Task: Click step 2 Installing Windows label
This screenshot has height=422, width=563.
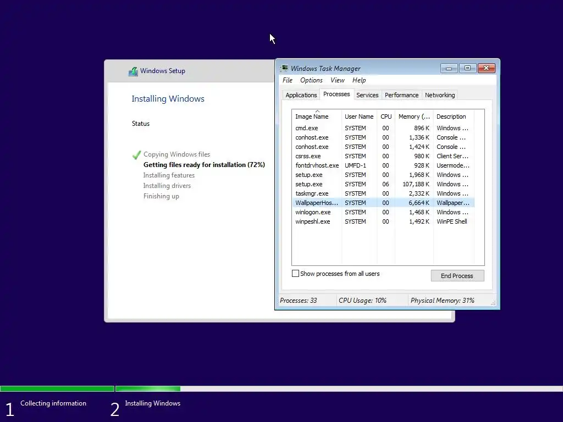Action: tap(153, 403)
